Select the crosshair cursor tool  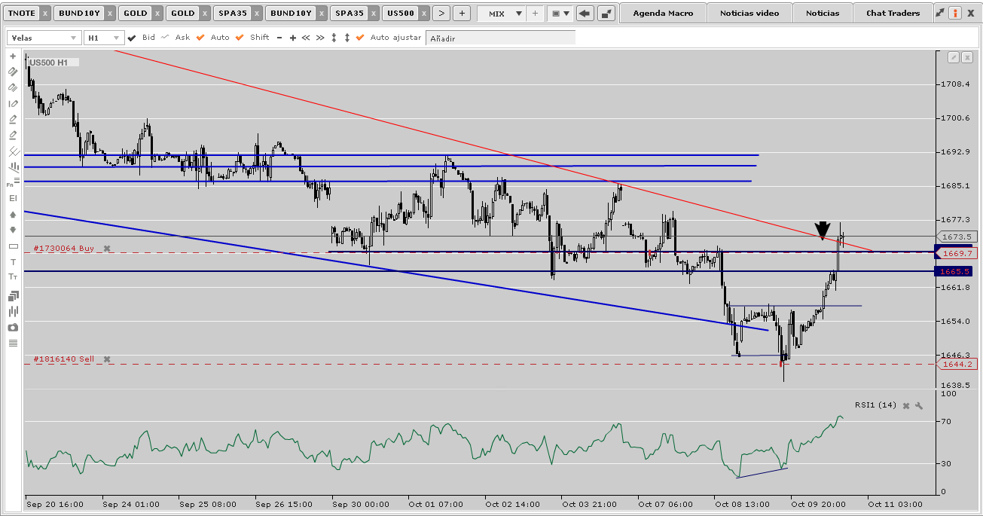(12, 56)
